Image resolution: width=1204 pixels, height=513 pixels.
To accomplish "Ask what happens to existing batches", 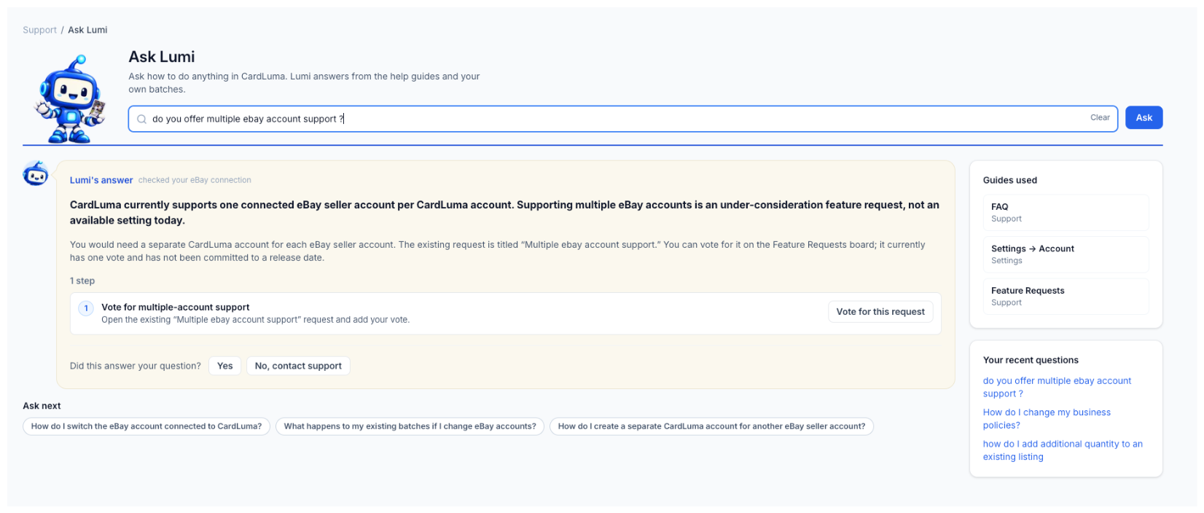I will 410,426.
